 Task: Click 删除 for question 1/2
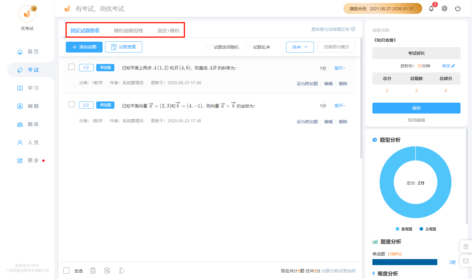pyautogui.click(x=343, y=84)
